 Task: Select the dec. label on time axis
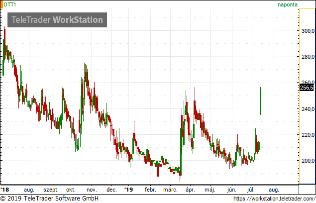(111, 190)
